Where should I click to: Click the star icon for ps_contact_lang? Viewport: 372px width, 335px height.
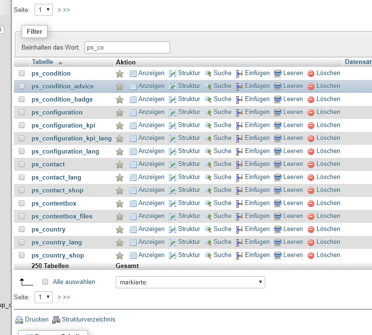pyautogui.click(x=120, y=178)
